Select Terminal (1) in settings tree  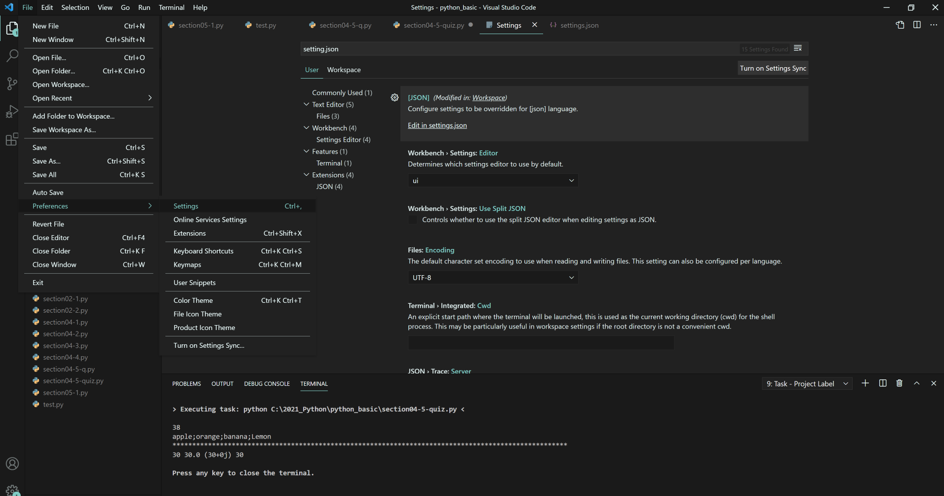(334, 163)
